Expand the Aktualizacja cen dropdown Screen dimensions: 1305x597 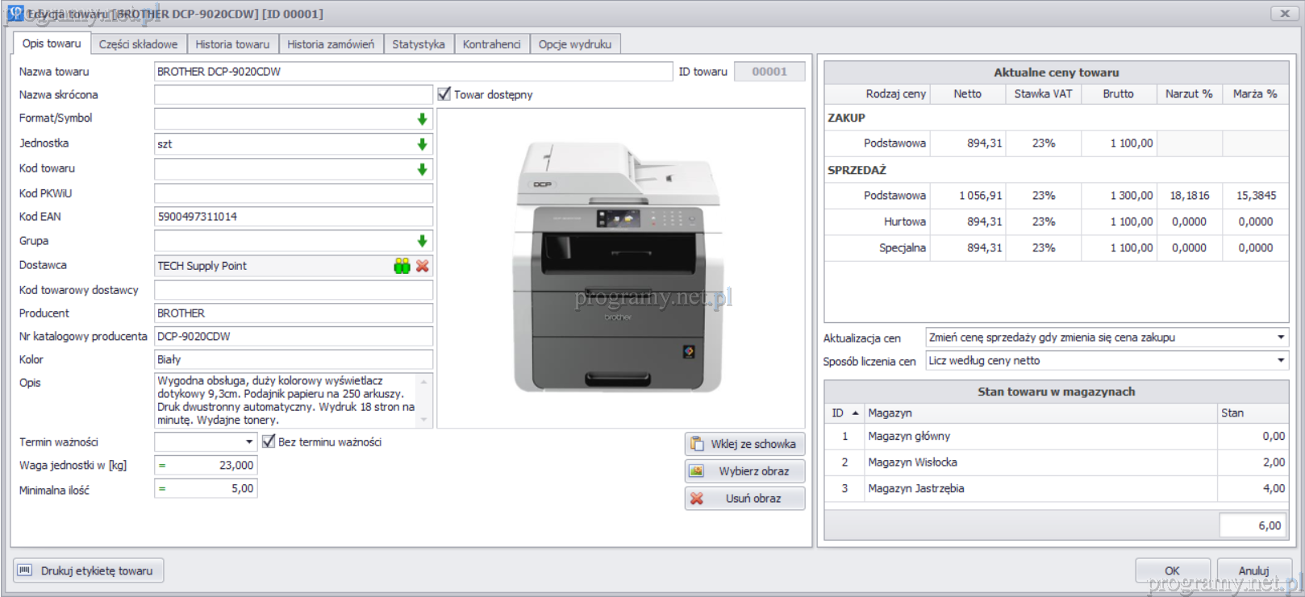(1280, 338)
